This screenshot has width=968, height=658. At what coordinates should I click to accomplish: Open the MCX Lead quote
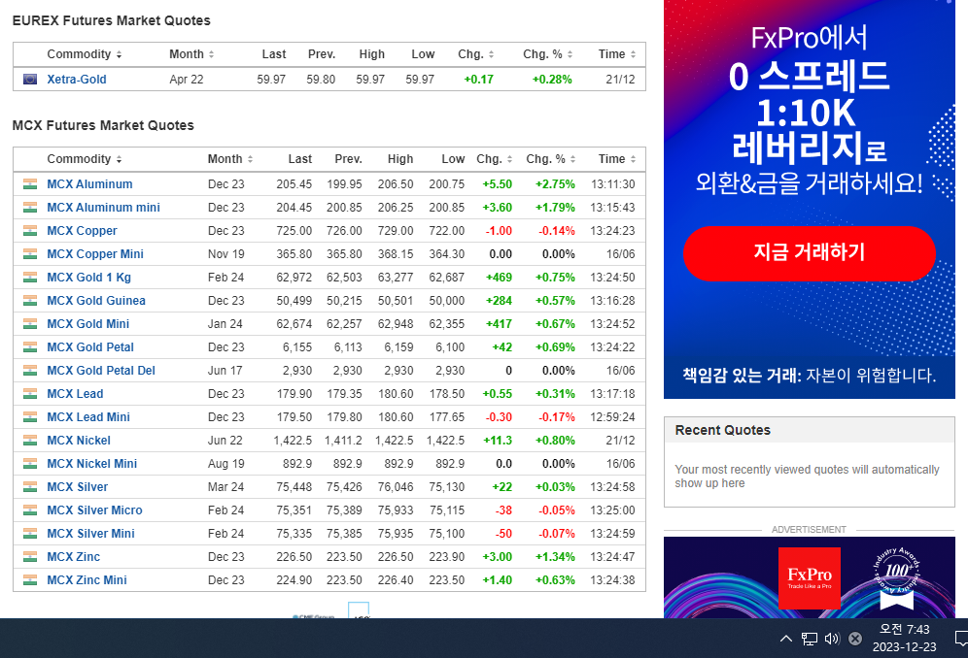click(x=75, y=393)
